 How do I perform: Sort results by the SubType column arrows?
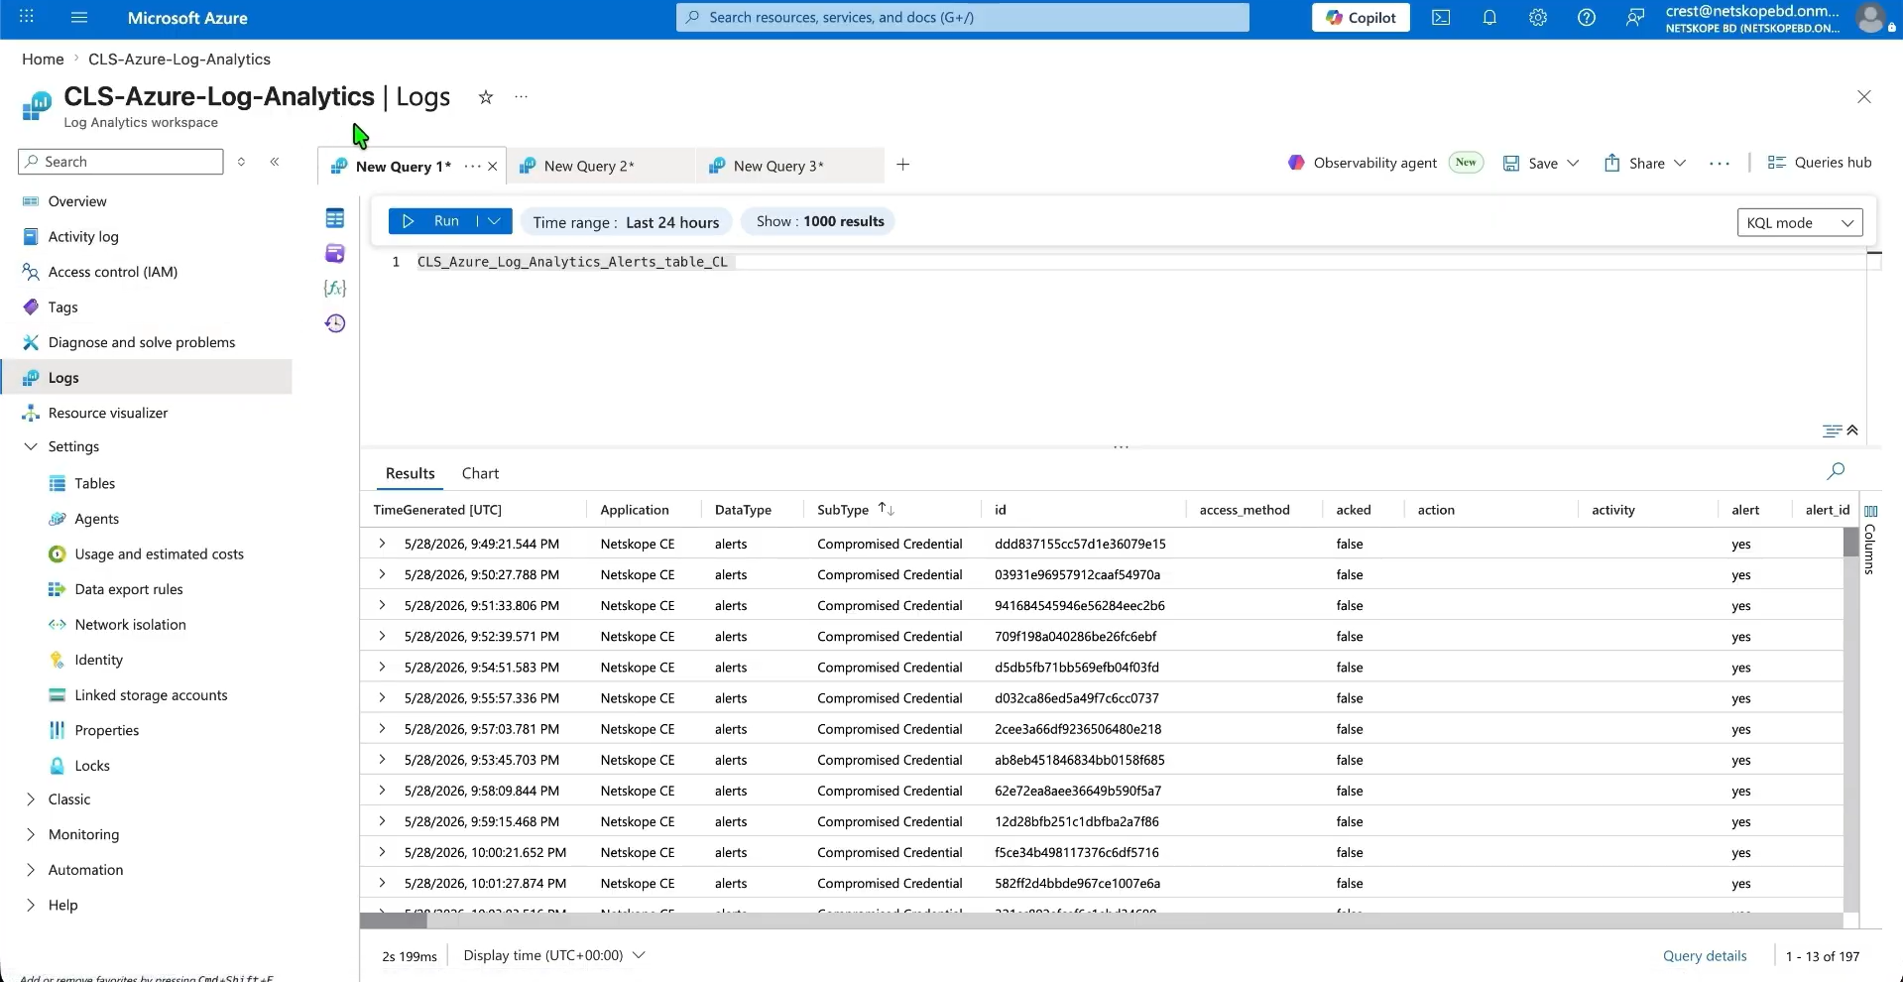tap(887, 510)
